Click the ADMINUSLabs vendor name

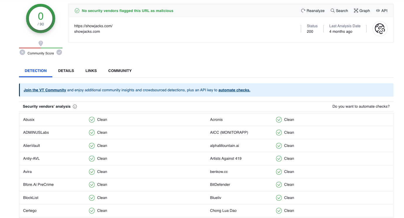click(36, 133)
